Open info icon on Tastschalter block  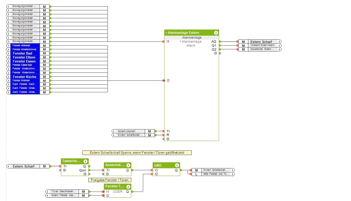coord(85,161)
